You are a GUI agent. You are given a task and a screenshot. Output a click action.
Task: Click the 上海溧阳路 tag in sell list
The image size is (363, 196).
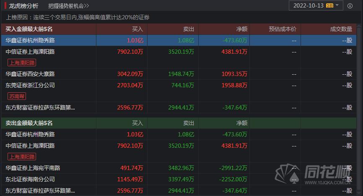[22, 157]
